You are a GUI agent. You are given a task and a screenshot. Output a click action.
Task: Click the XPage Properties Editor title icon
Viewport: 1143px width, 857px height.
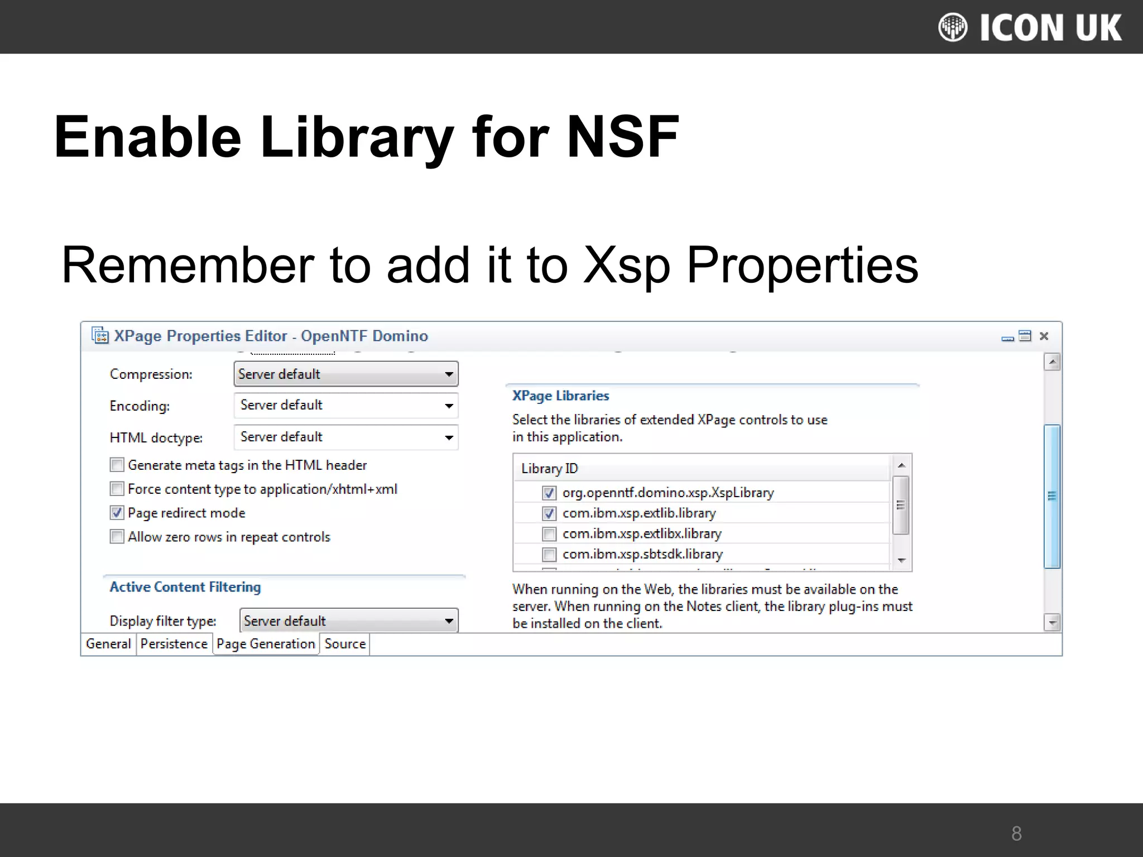(100, 336)
